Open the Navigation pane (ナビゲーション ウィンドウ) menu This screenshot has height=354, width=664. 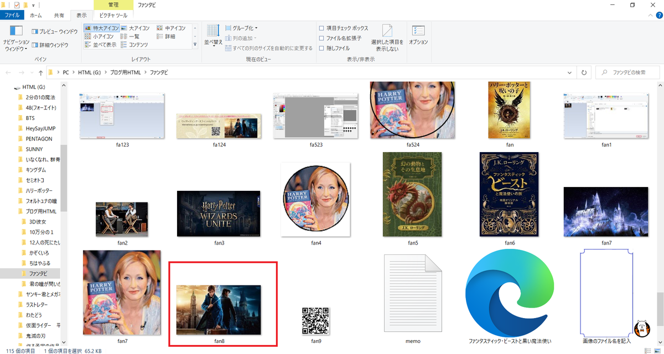[16, 39]
